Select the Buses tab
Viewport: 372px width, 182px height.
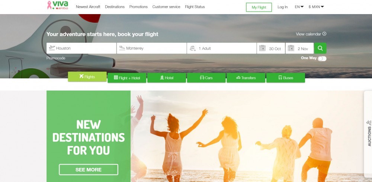pyautogui.click(x=286, y=78)
